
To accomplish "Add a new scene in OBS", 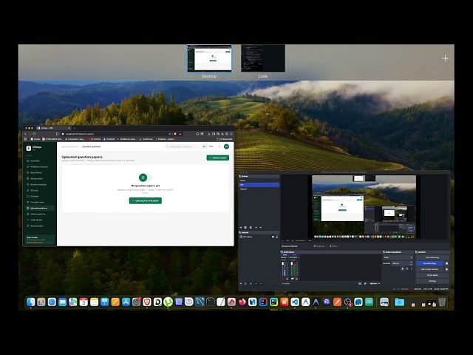I will pos(241,227).
